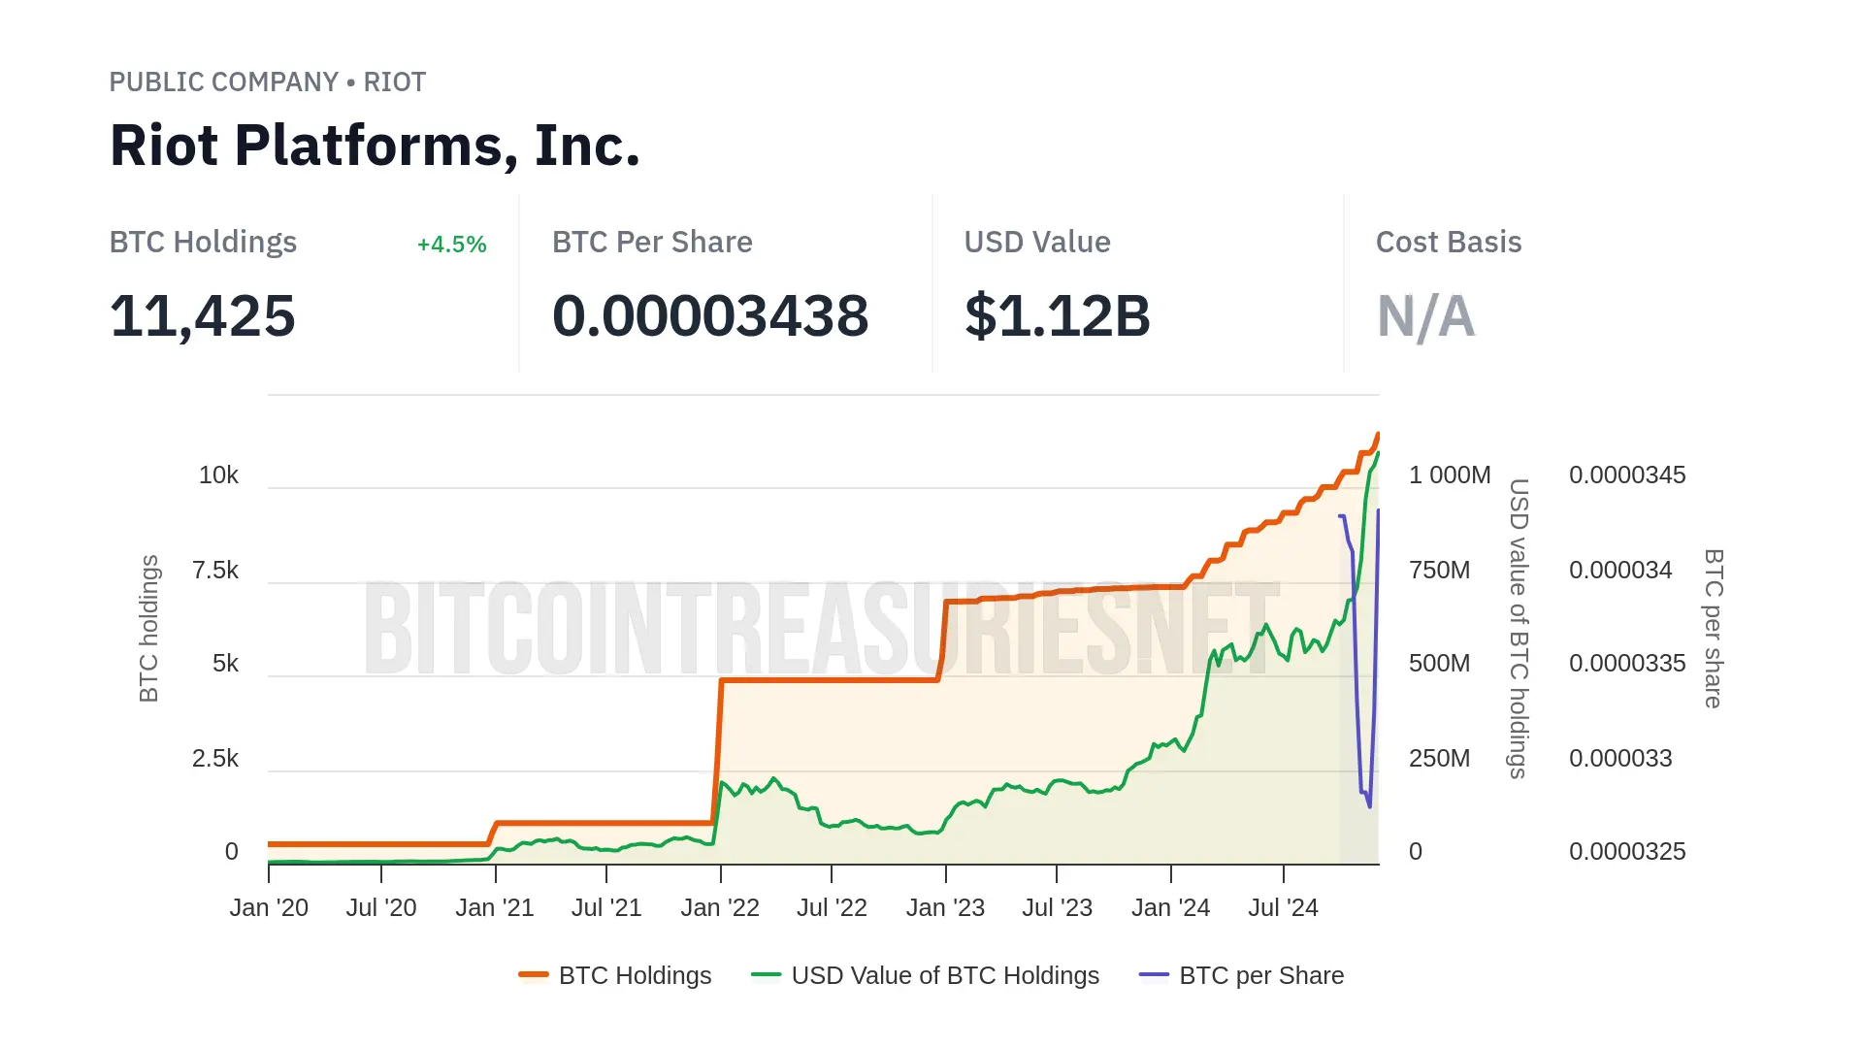
Task: Click the 1 000M USD axis label
Action: coord(1450,475)
